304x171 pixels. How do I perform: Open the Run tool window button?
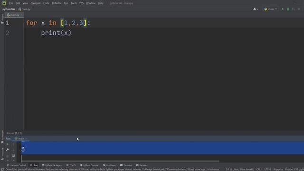point(34,165)
